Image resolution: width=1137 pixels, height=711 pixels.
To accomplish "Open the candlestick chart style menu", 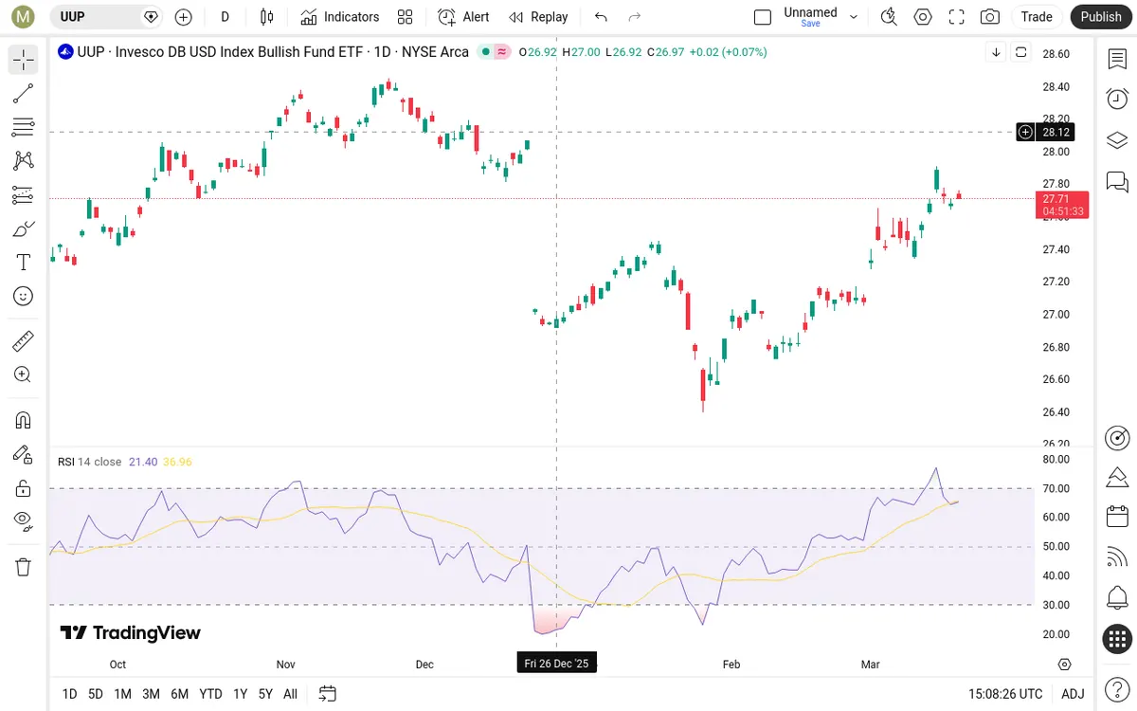I will (x=266, y=17).
